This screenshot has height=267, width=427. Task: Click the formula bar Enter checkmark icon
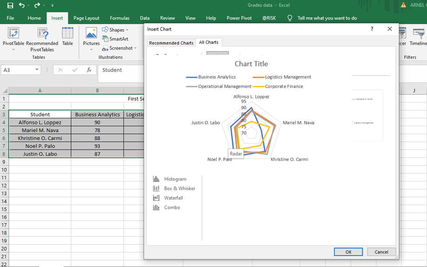click(x=74, y=70)
